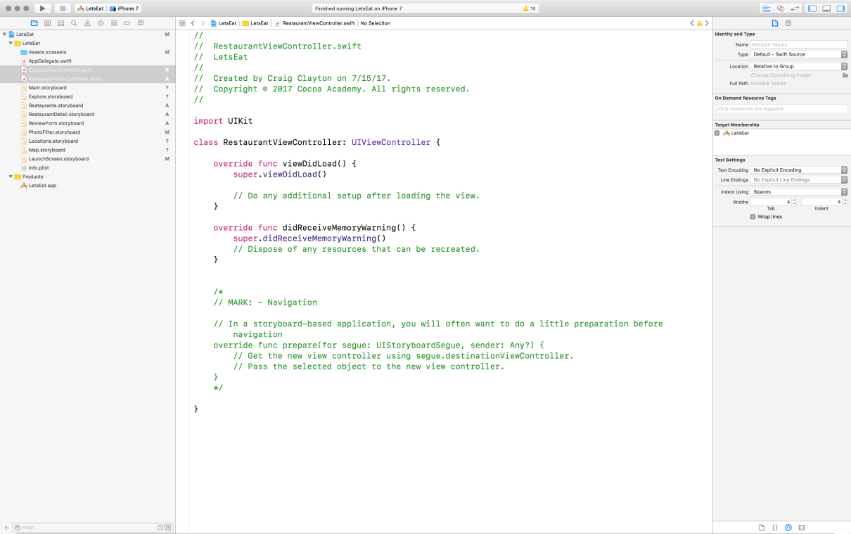Collapse the Products group
Screen dimensions: 851x534
click(11, 177)
